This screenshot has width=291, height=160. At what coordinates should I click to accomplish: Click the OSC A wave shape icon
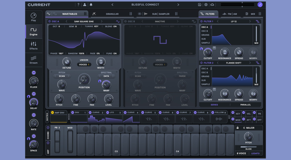pos(118,22)
